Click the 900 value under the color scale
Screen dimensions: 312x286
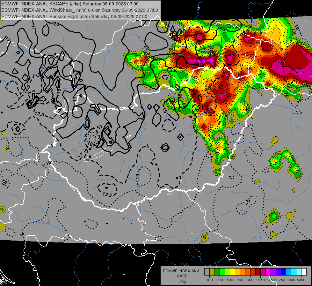[250, 280]
